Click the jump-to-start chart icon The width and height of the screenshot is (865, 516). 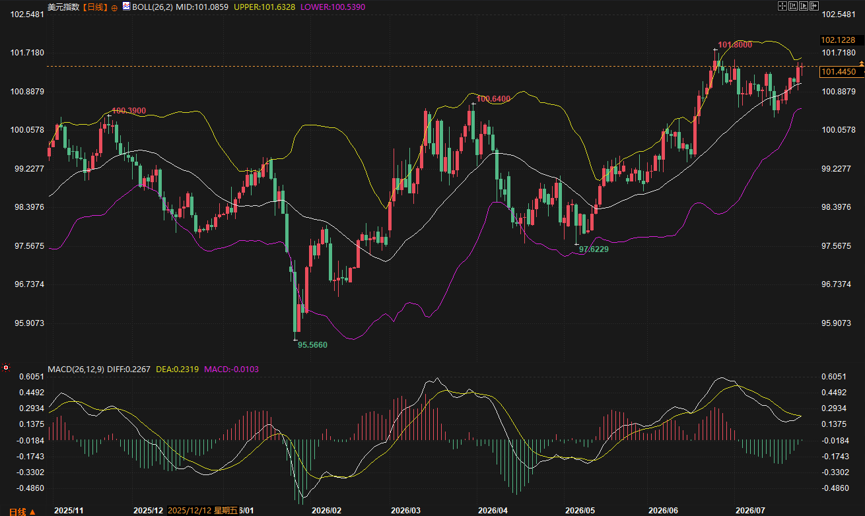(793, 6)
